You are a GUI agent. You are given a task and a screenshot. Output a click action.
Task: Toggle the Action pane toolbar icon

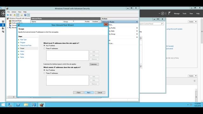(28, 15)
